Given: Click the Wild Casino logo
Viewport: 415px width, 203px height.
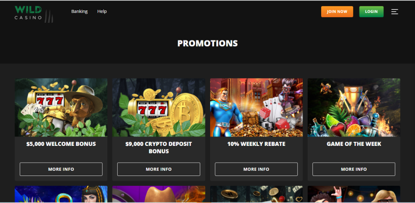Looking at the screenshot, I should tap(34, 13).
